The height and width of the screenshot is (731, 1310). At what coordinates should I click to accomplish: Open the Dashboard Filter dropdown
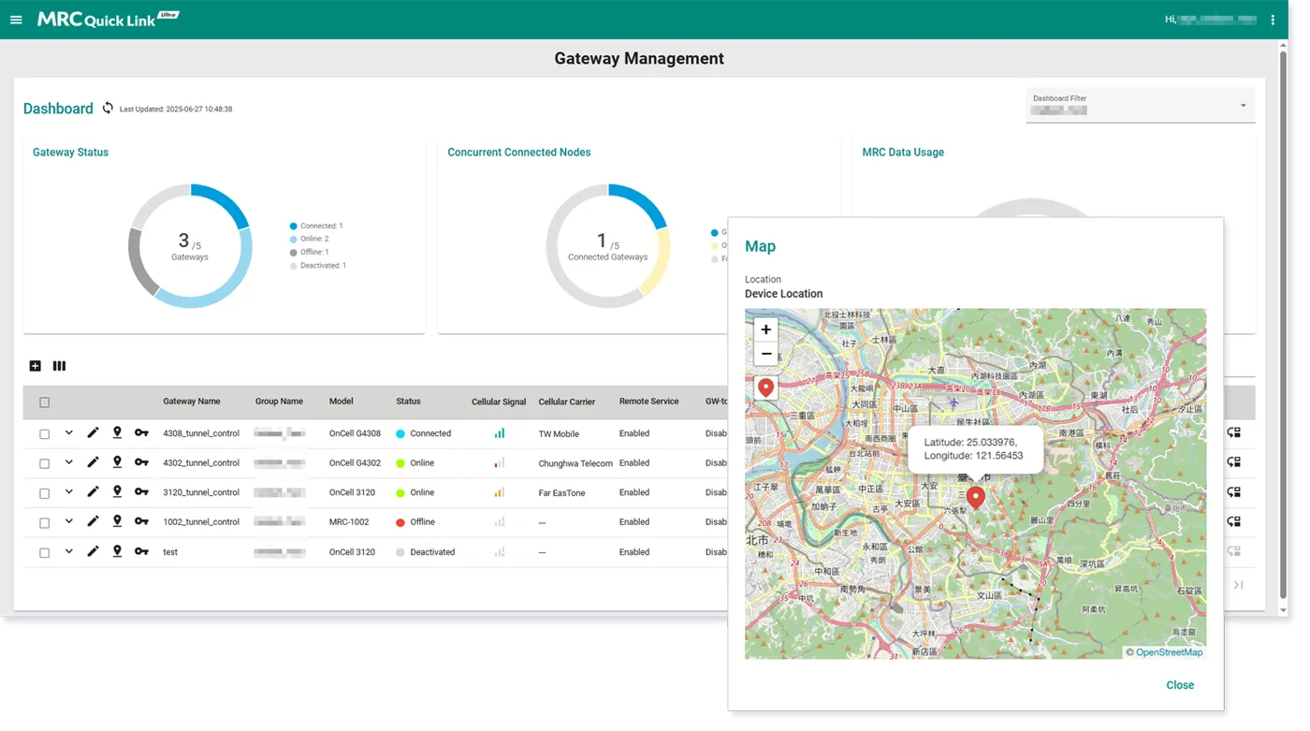[1140, 105]
